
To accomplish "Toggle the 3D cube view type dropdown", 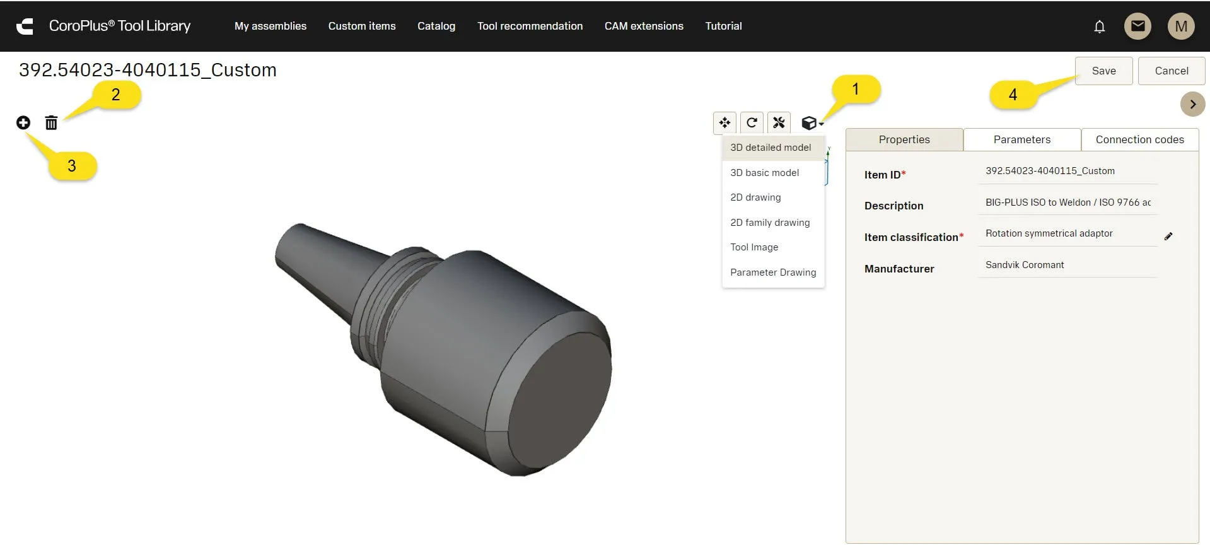I will [812, 123].
